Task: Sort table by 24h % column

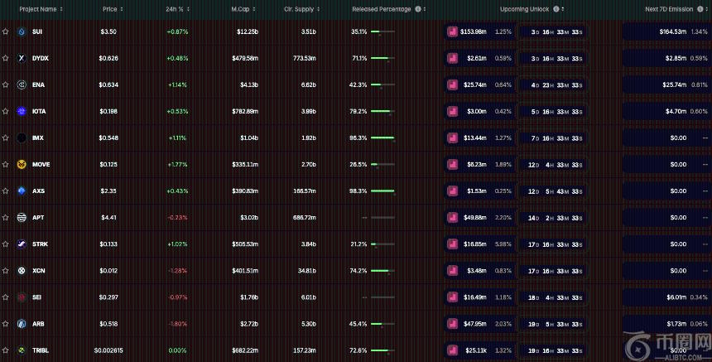Action: click(x=176, y=9)
